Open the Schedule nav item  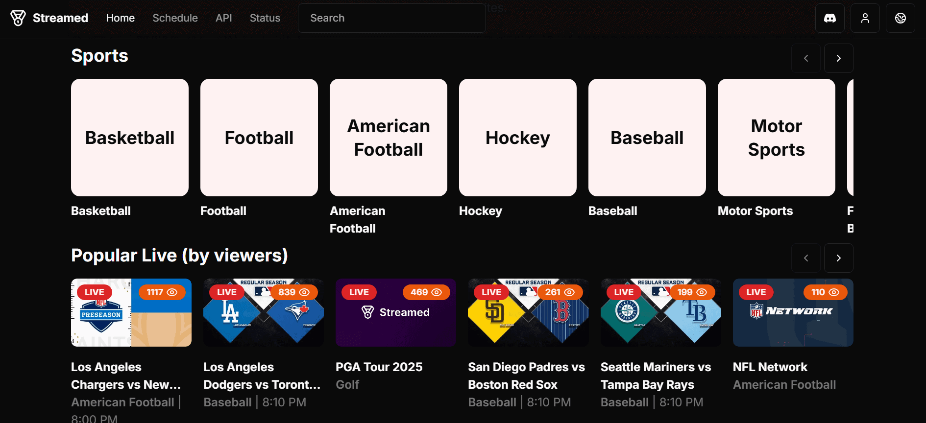tap(175, 18)
